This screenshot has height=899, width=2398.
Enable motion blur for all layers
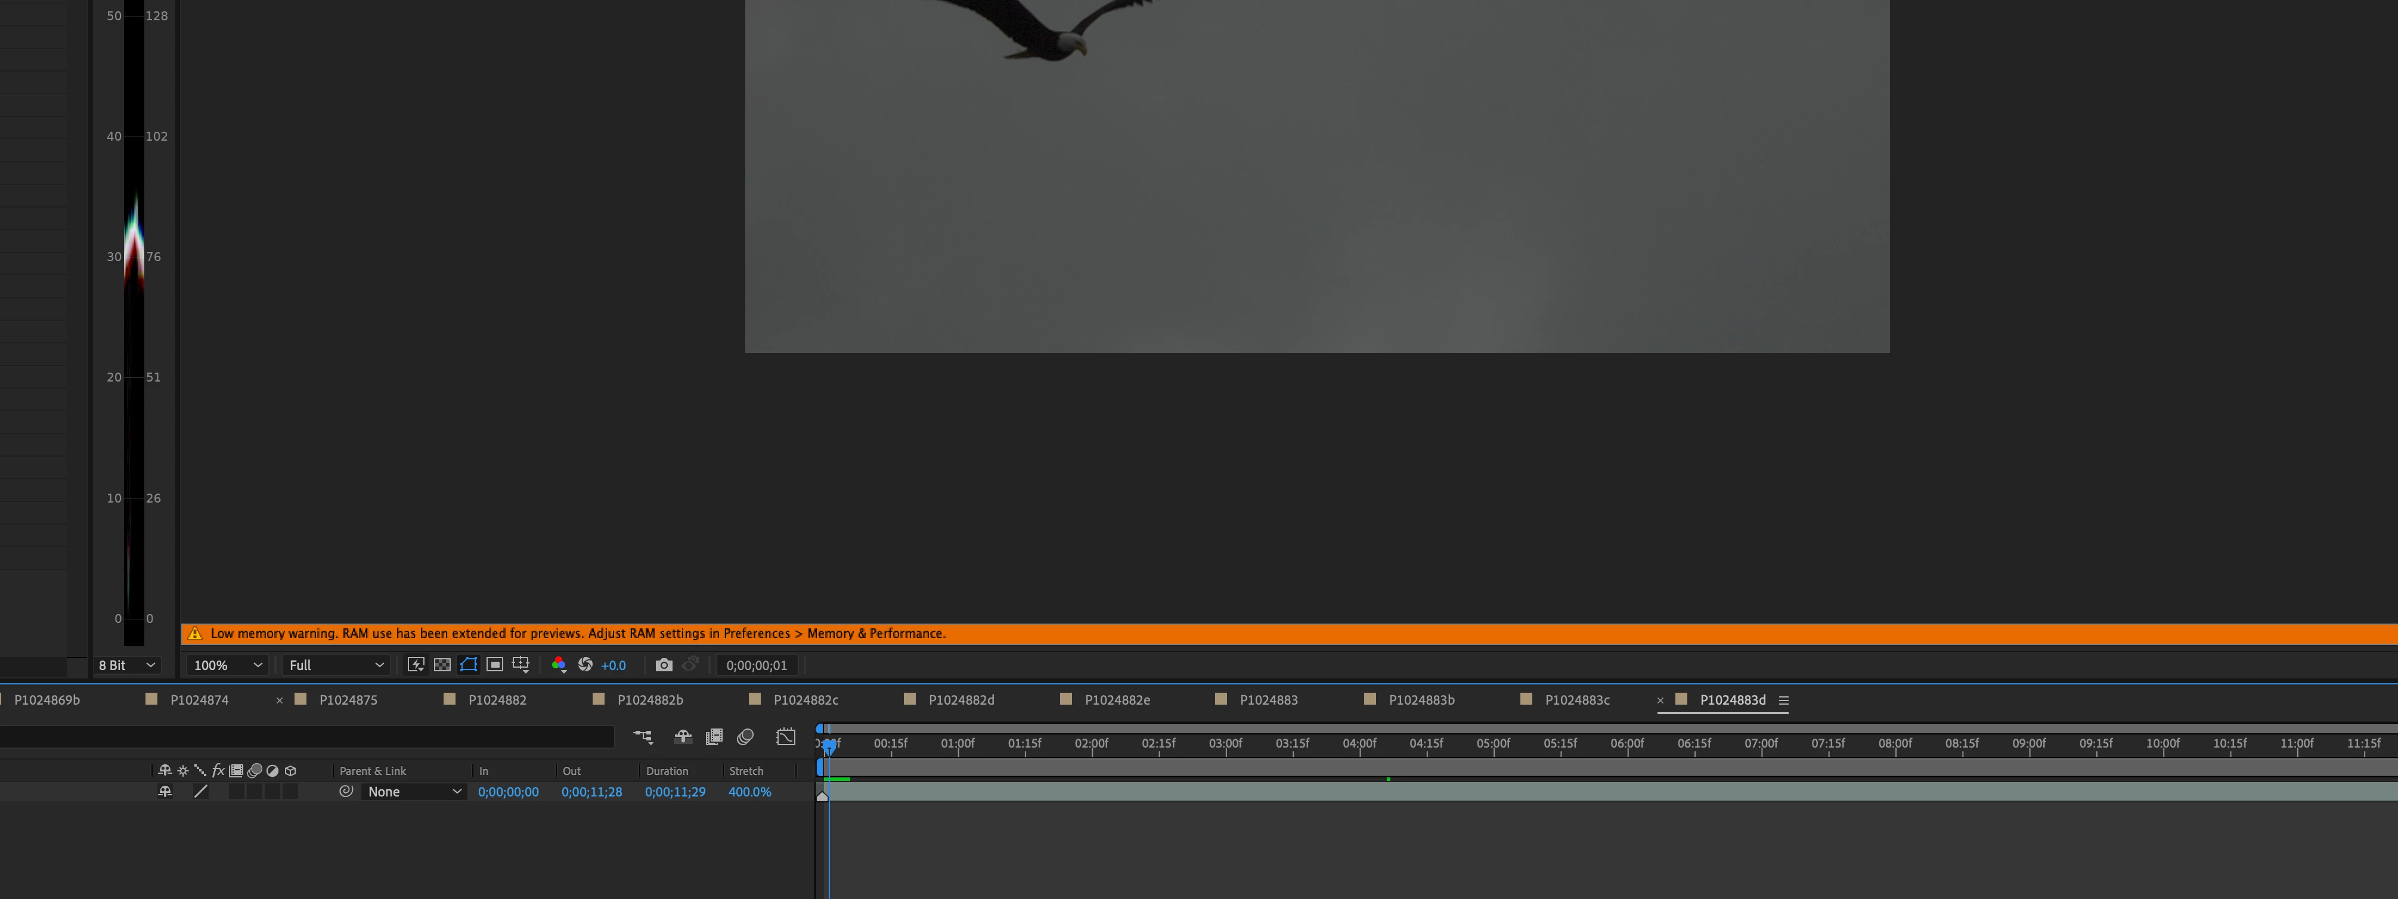(x=745, y=737)
